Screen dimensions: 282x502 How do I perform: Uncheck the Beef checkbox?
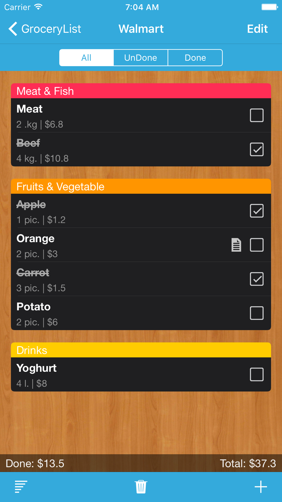(257, 149)
